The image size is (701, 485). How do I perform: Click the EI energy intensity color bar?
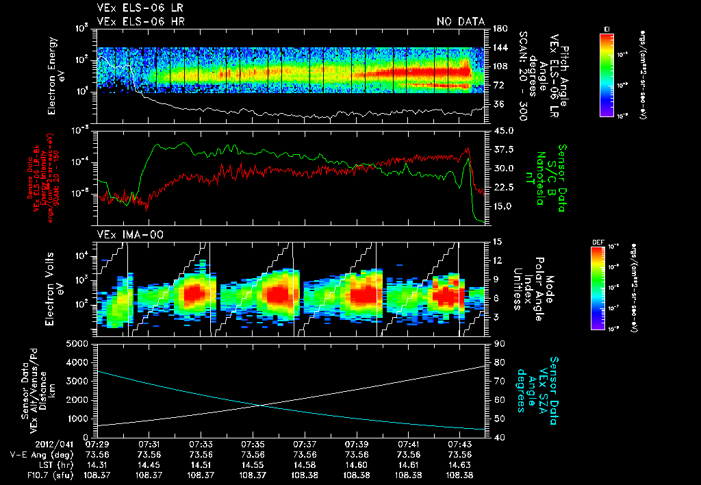[607, 75]
